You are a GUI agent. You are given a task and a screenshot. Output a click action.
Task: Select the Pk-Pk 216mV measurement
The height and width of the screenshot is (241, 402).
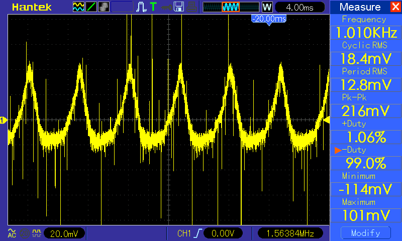click(366, 111)
